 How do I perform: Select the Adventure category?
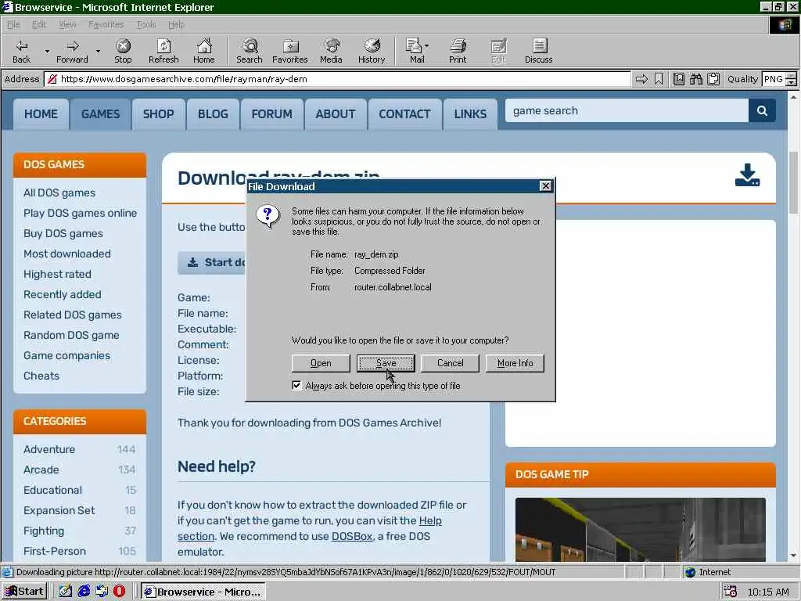(x=49, y=449)
